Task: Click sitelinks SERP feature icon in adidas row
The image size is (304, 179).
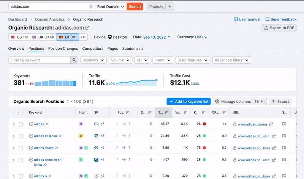Action: 96,124
